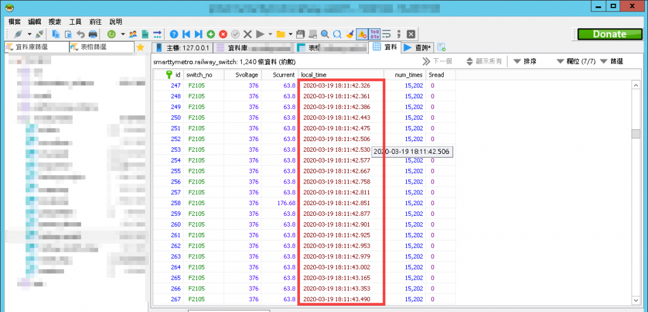Open the dropdown next to the refresh icon
Viewport: 648px width, 312px height.
coord(123,34)
